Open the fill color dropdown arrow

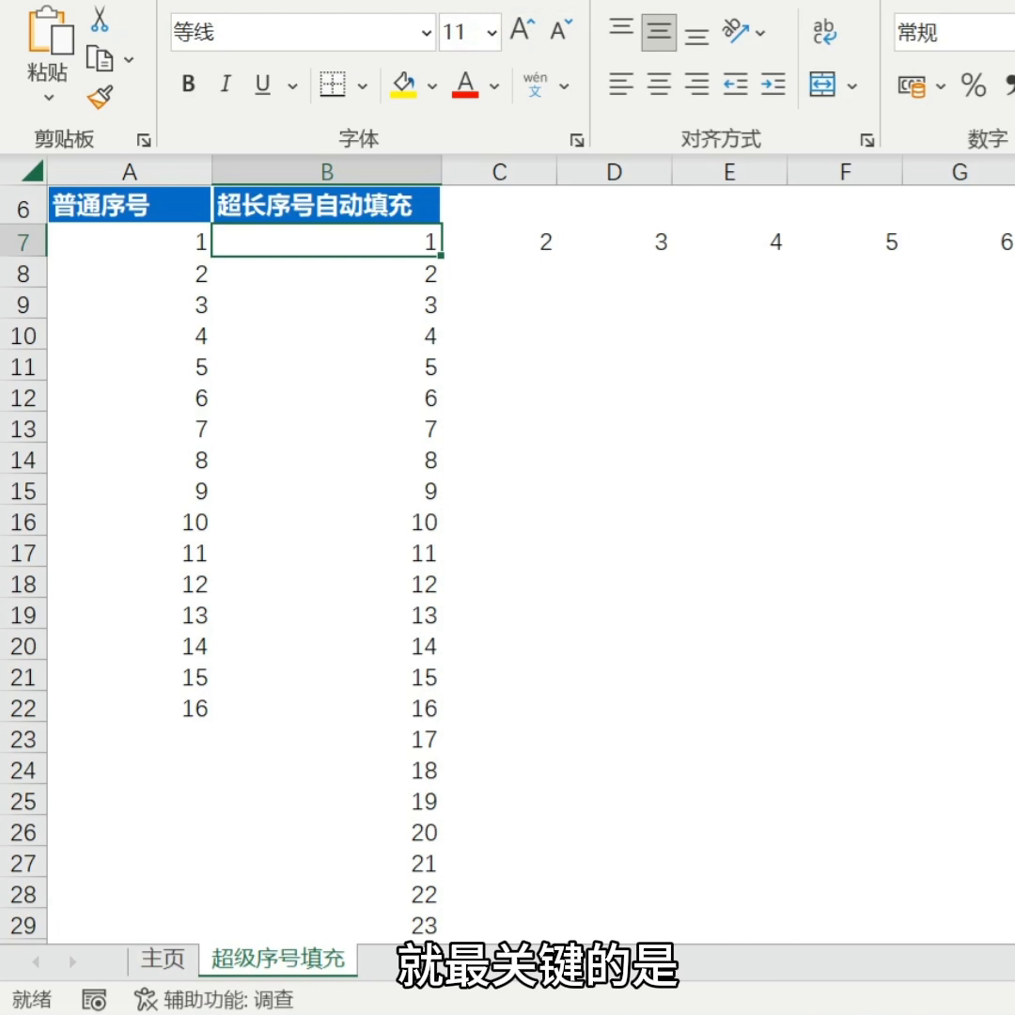pos(432,86)
